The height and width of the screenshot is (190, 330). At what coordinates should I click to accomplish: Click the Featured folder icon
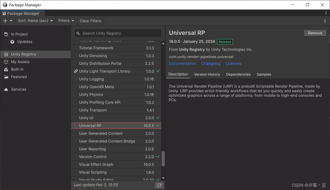tap(6, 77)
